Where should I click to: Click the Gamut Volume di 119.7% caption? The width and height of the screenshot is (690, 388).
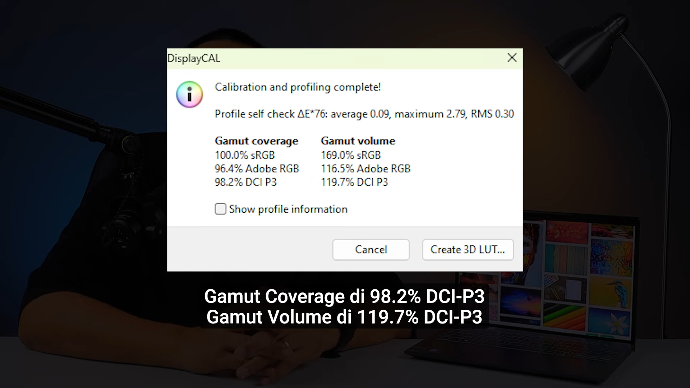[344, 317]
